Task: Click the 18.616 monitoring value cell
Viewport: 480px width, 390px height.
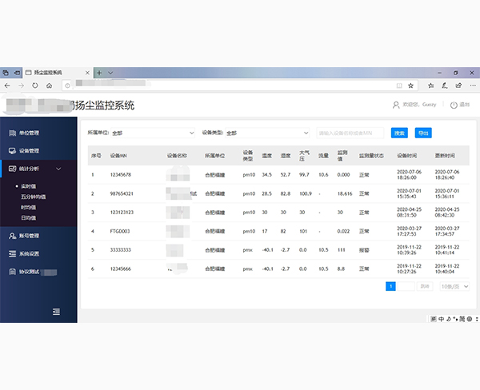Action: click(345, 193)
